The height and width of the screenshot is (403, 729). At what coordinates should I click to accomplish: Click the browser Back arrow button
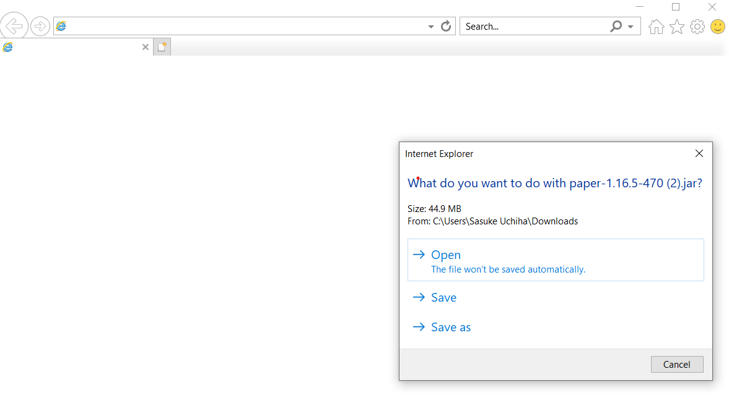[14, 26]
